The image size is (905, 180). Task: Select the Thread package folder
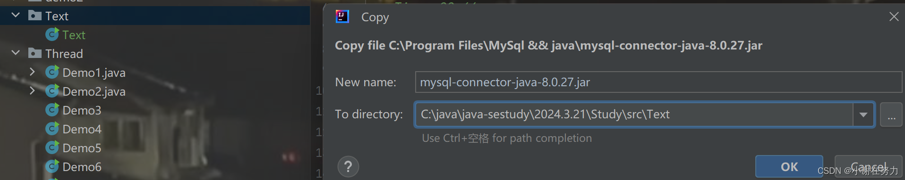pos(64,54)
